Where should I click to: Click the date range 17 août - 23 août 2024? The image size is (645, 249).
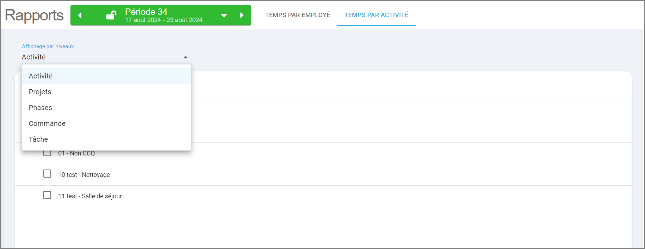[x=164, y=20]
